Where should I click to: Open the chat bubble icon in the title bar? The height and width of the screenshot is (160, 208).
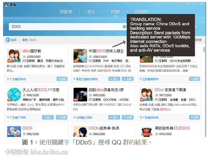pos(181,4)
